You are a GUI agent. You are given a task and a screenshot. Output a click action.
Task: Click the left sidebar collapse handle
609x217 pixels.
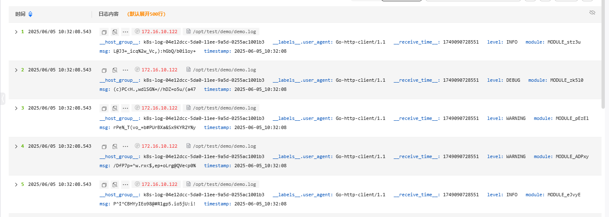click(2, 98)
